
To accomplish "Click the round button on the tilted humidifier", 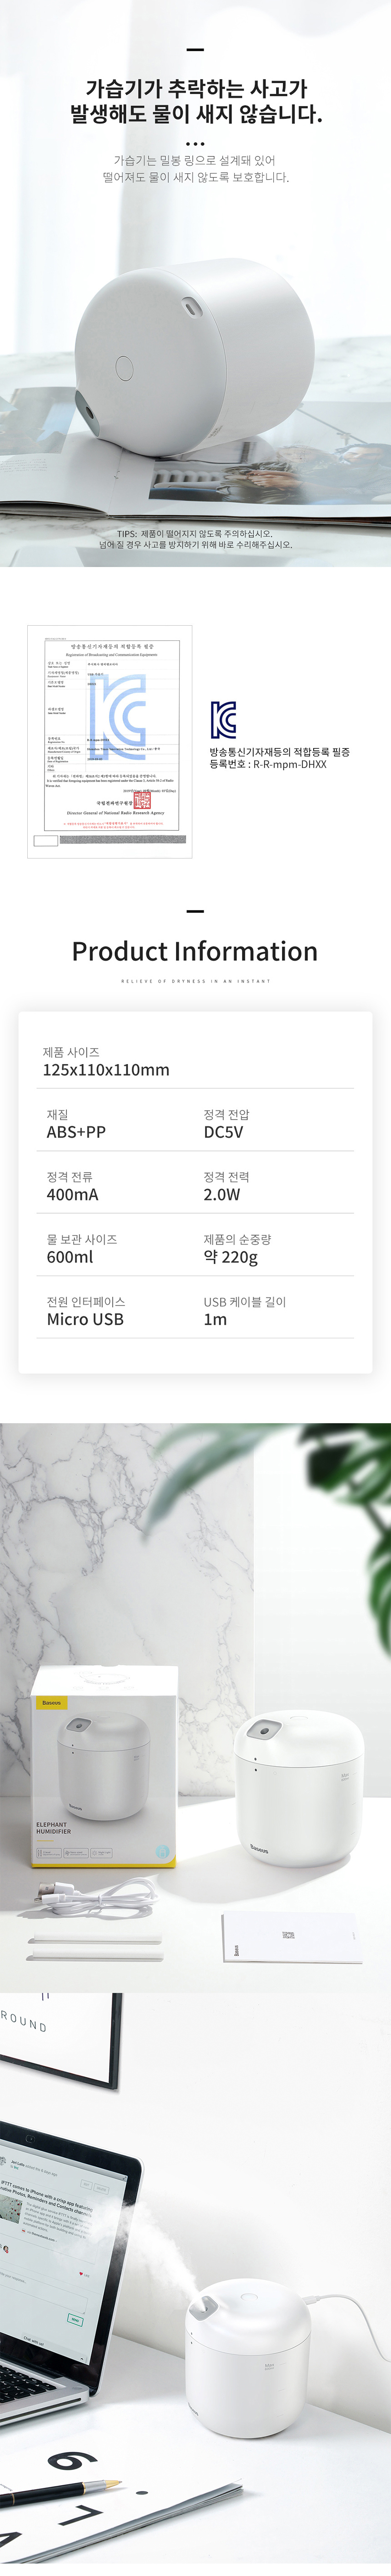I will (x=124, y=368).
